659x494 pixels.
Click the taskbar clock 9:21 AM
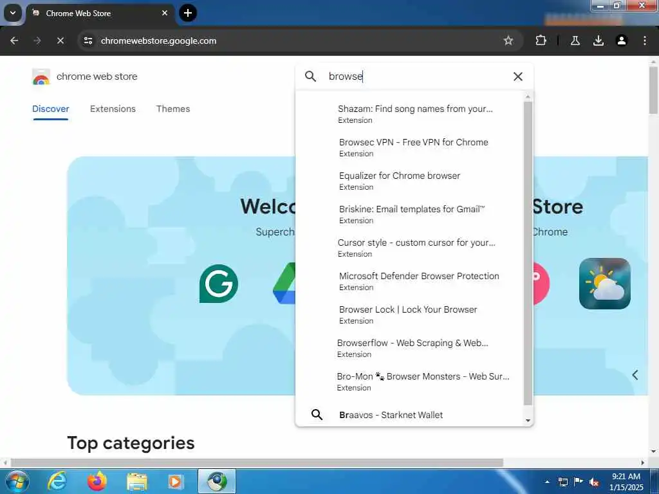(626, 482)
